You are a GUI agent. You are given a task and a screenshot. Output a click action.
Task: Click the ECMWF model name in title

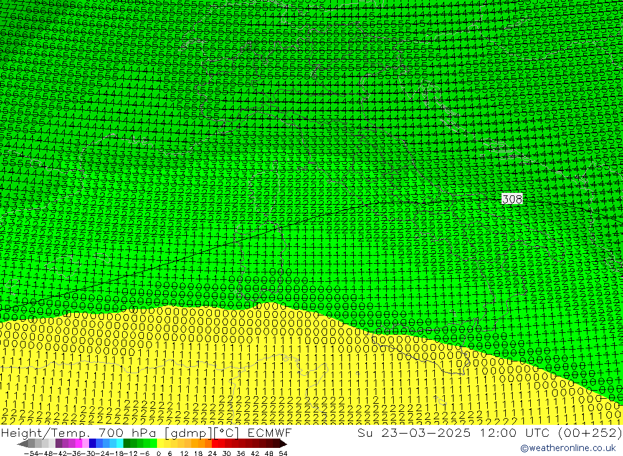(x=269, y=432)
